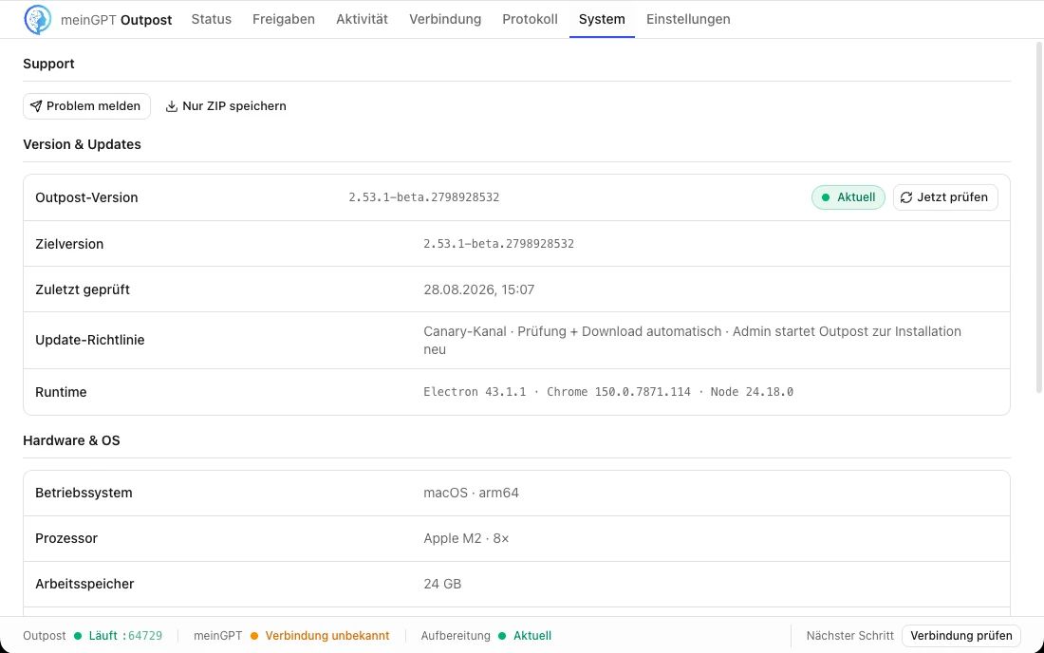This screenshot has height=653, width=1044.
Task: Click the Canary-Kanal update policy text
Action: click(x=693, y=340)
